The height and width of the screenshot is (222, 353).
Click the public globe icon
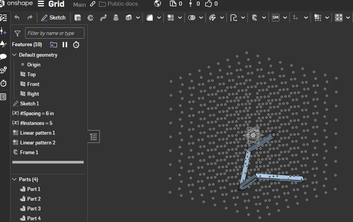tap(158, 4)
